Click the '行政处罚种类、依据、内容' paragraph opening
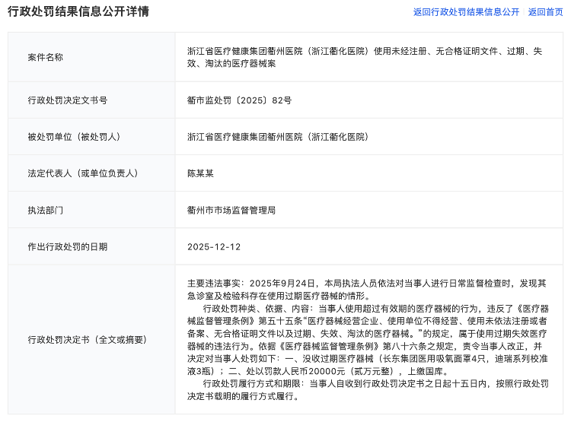Viewport: 571px width, 422px height. (259, 309)
